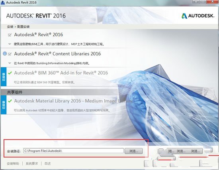This screenshot has height=170, width=219.
Task: Click the 已安装 label beside Material Library
Action: (4, 105)
